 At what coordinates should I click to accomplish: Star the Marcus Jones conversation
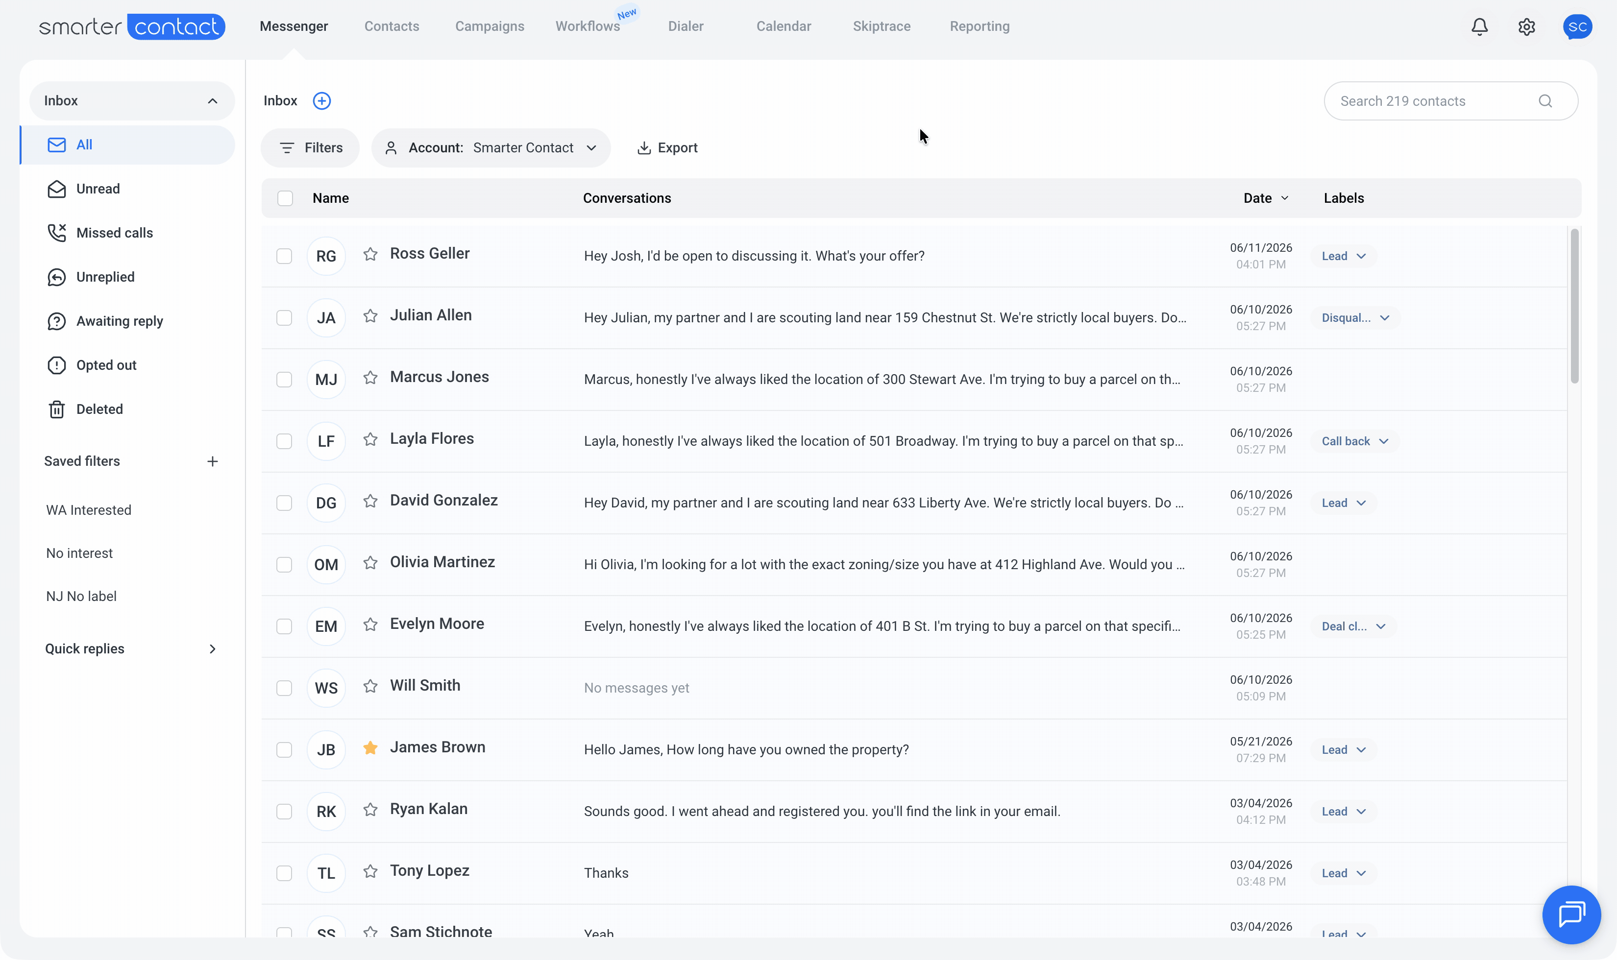[370, 377]
